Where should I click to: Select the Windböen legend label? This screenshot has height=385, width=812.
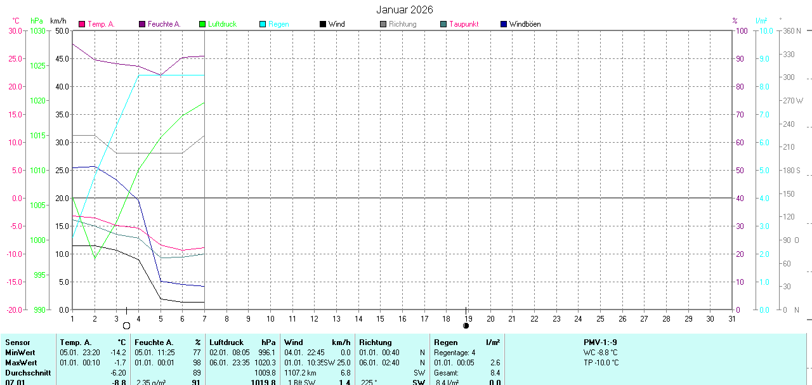pyautogui.click(x=525, y=24)
